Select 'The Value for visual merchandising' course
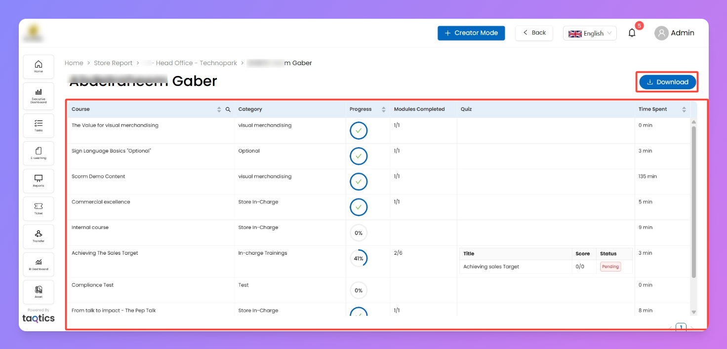727x349 pixels. (x=115, y=125)
